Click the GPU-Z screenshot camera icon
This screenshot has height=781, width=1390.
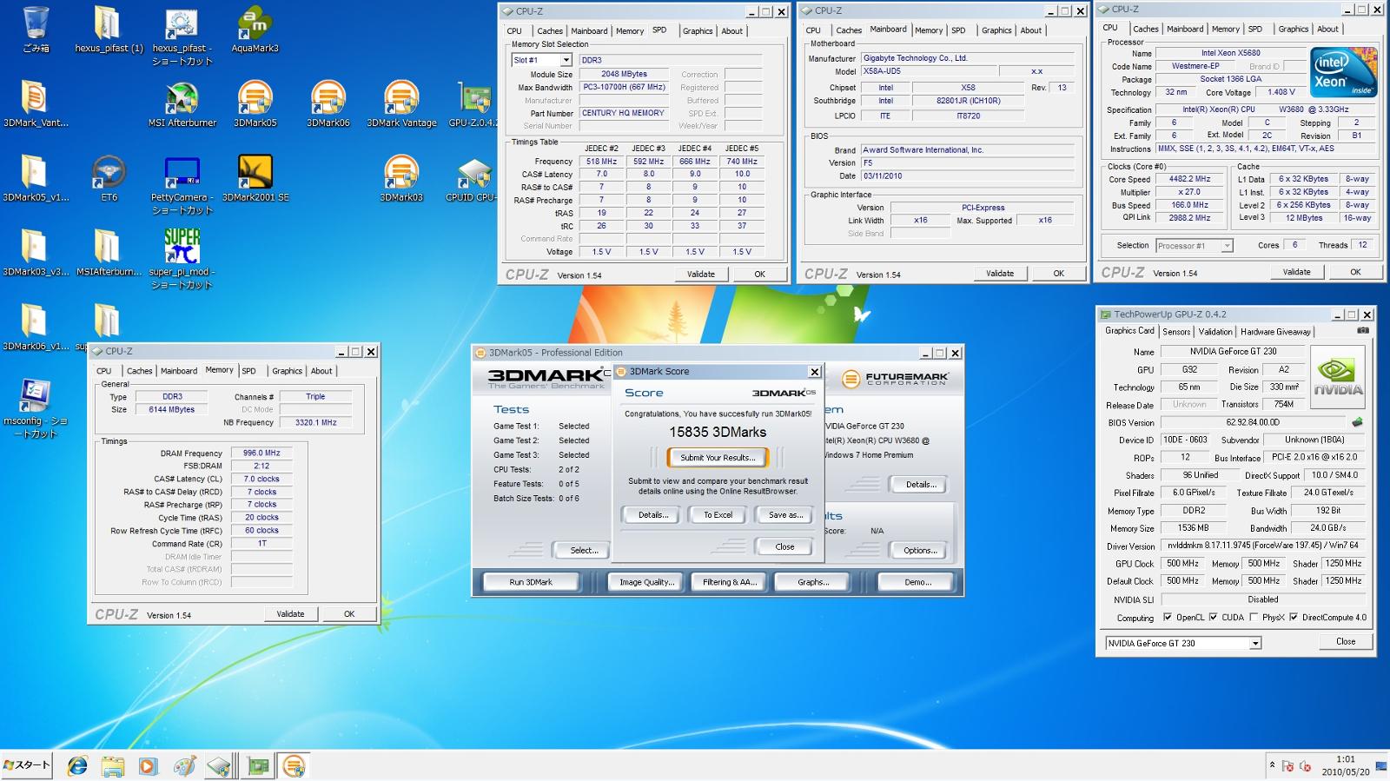coord(1362,331)
